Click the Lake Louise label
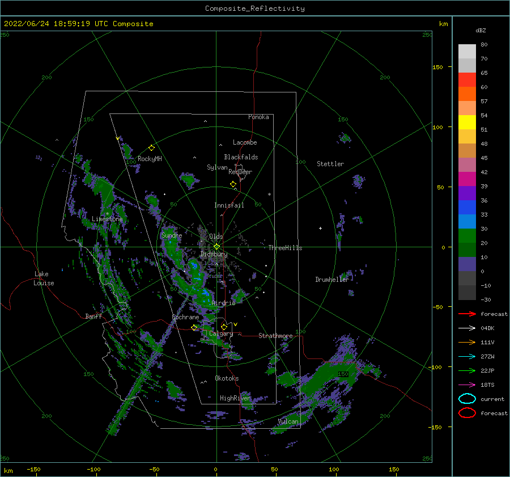This screenshot has height=477, width=510. 44,278
